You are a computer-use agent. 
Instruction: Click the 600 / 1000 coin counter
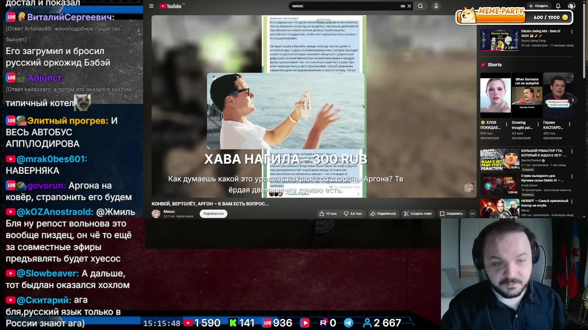pyautogui.click(x=551, y=17)
